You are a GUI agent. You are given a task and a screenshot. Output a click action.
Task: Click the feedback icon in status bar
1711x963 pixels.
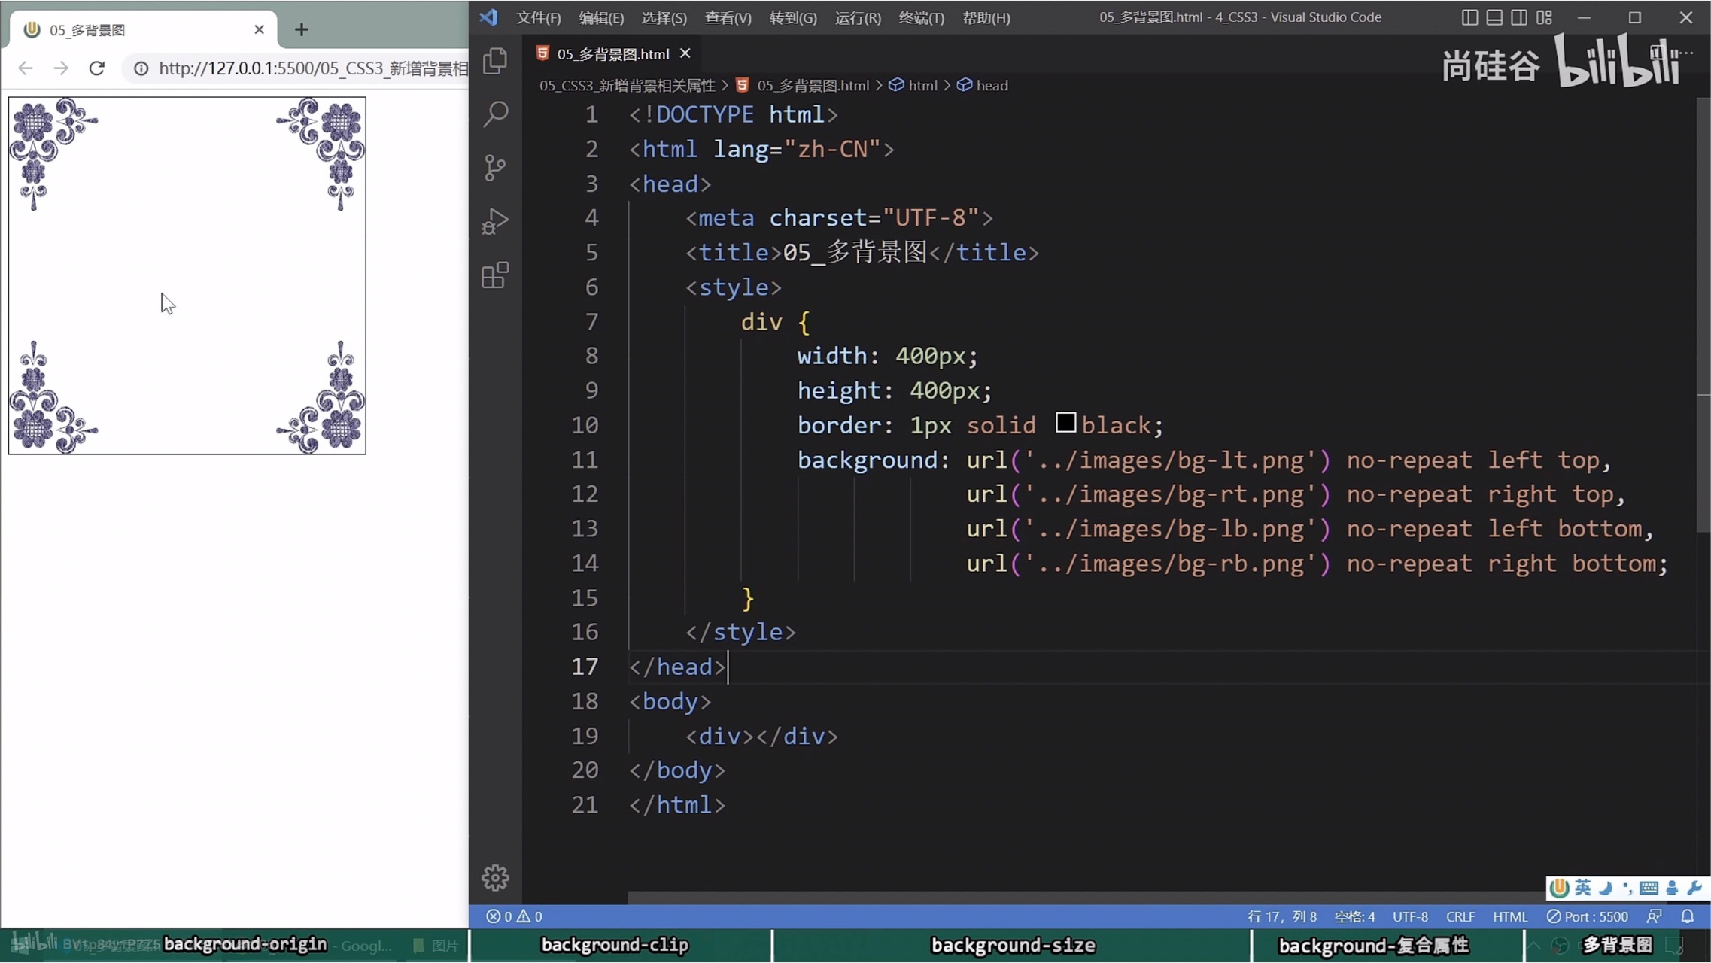click(1655, 916)
